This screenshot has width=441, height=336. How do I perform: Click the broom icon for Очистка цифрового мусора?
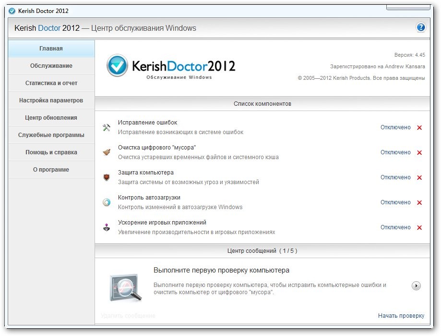(x=107, y=152)
